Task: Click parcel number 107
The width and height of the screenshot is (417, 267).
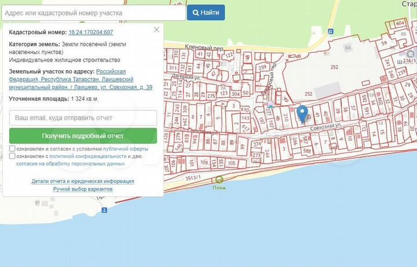Action: 271,124
